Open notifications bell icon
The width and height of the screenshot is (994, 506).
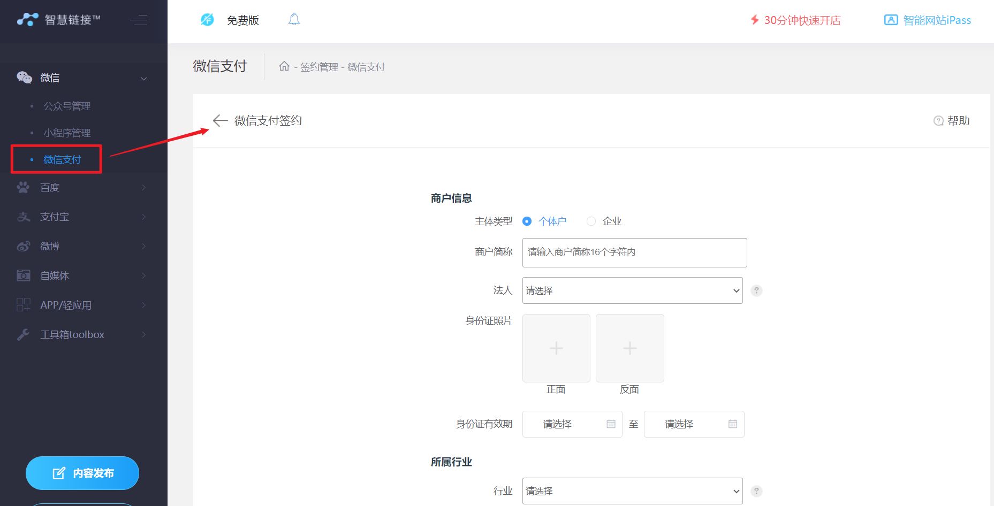click(x=294, y=20)
